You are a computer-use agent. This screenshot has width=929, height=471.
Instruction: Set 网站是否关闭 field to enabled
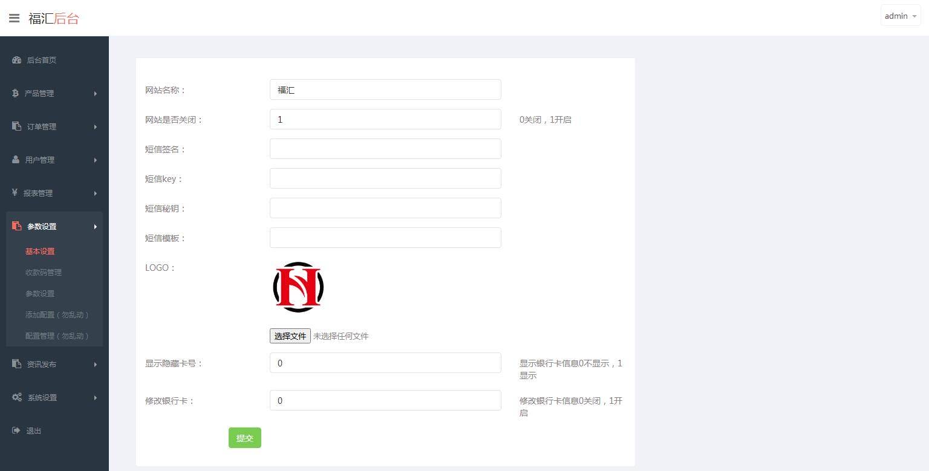coord(385,119)
